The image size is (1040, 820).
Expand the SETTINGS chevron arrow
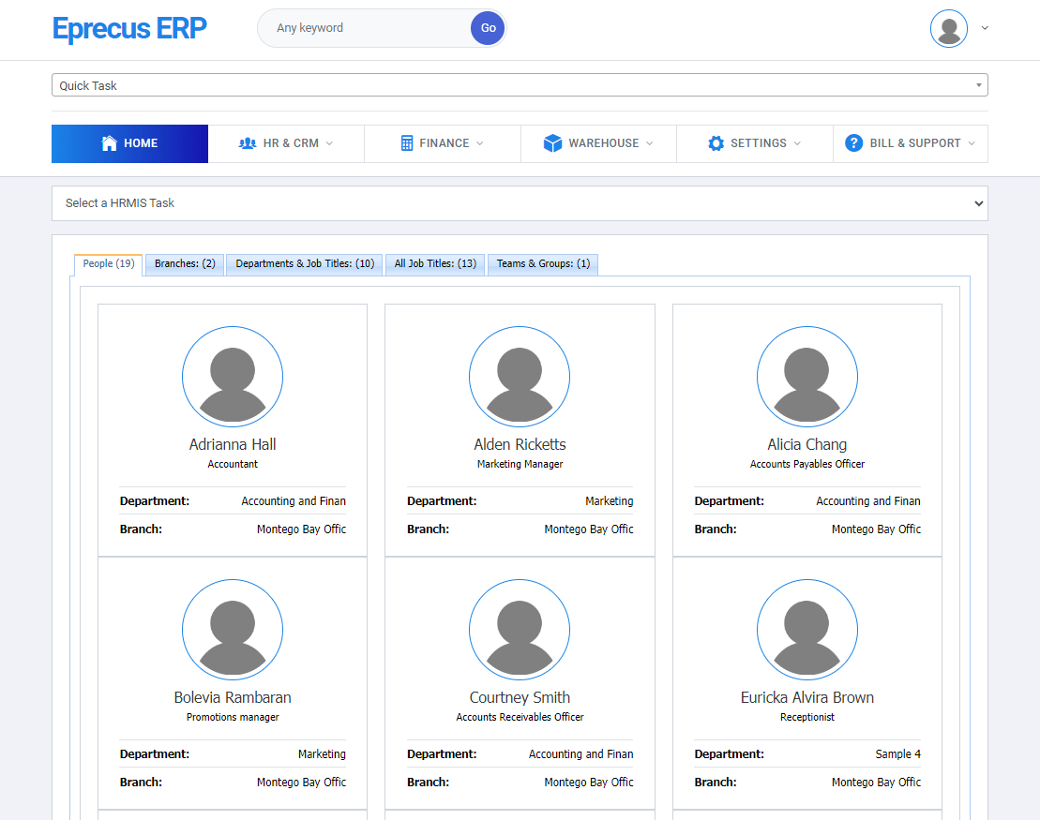click(797, 143)
